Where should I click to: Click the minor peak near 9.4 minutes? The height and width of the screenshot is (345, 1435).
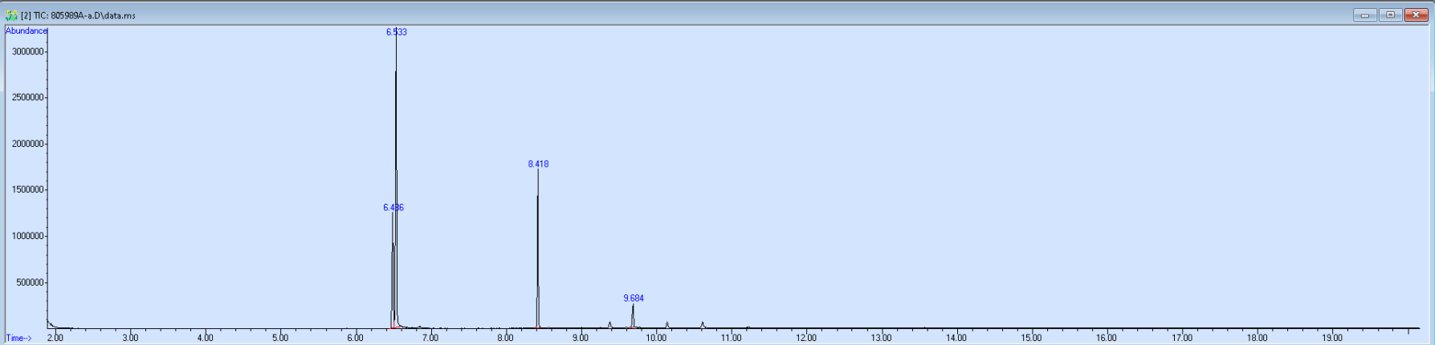(x=610, y=325)
